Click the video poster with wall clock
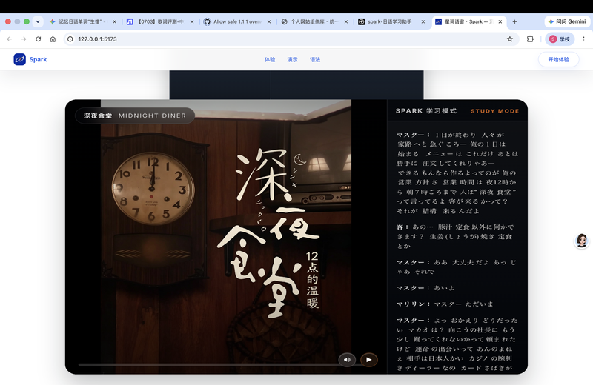This screenshot has width=593, height=385. [x=226, y=236]
